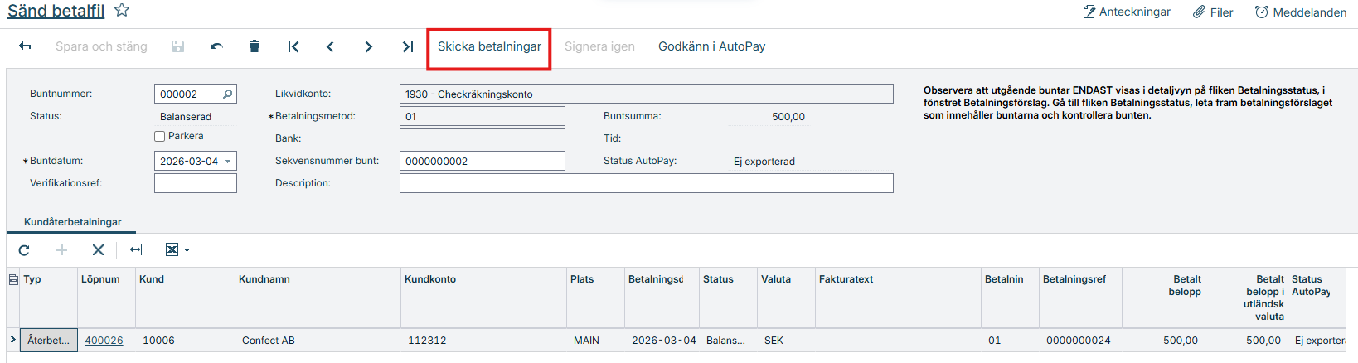Viewport: 1358px width, 363px height.
Task: Click fit columns width icon
Action: pyautogui.click(x=135, y=249)
